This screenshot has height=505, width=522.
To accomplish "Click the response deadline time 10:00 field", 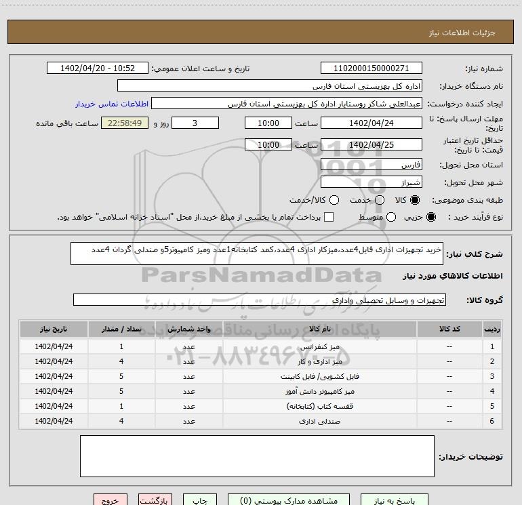I will (268, 123).
